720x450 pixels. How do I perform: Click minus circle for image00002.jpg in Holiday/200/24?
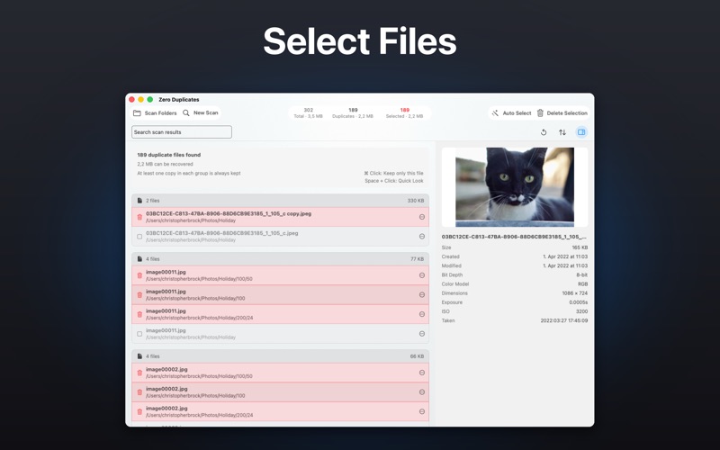point(421,411)
